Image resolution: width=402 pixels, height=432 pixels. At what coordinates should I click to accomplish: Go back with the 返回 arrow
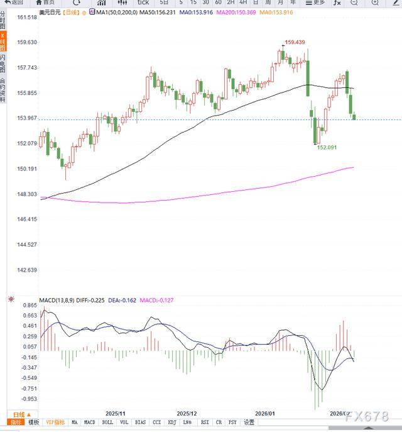13,3
